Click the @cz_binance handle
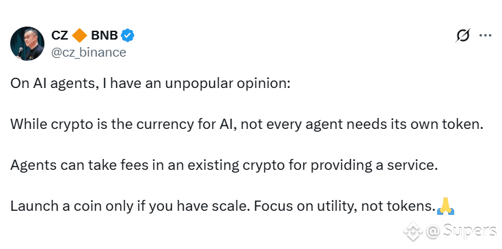The image size is (502, 249). [x=89, y=53]
